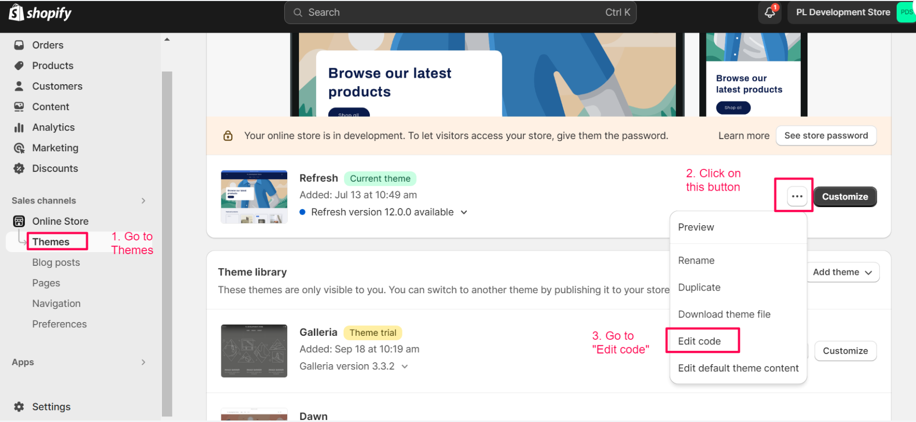The height and width of the screenshot is (422, 916).
Task: Open the Add theme dropdown
Action: click(x=842, y=272)
